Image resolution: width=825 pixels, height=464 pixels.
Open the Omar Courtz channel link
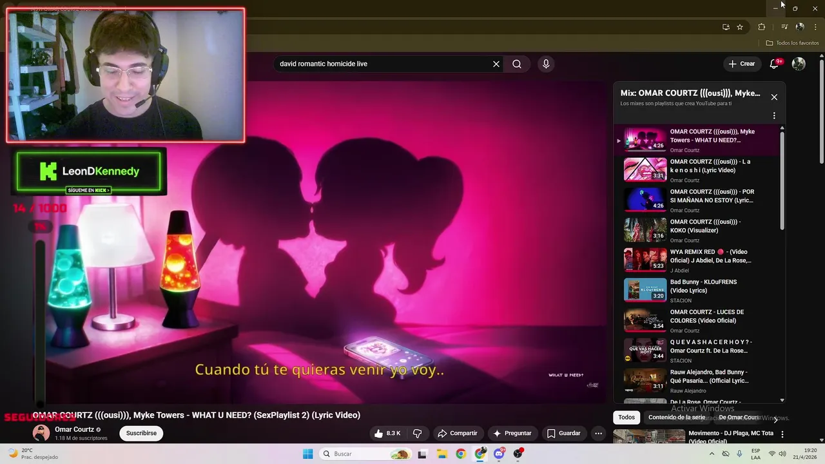(74, 429)
